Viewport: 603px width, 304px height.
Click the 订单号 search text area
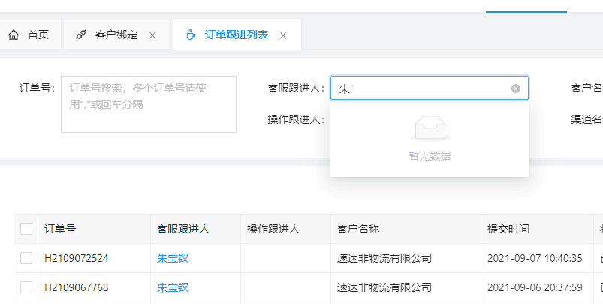149,104
